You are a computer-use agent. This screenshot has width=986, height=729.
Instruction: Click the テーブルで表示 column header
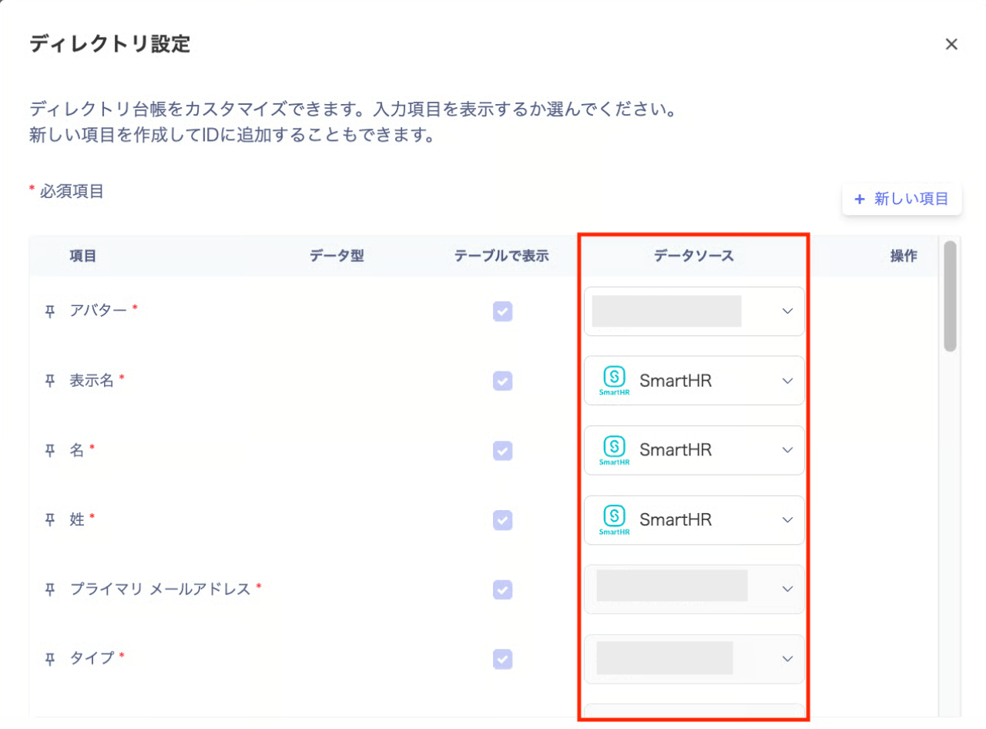(x=501, y=257)
